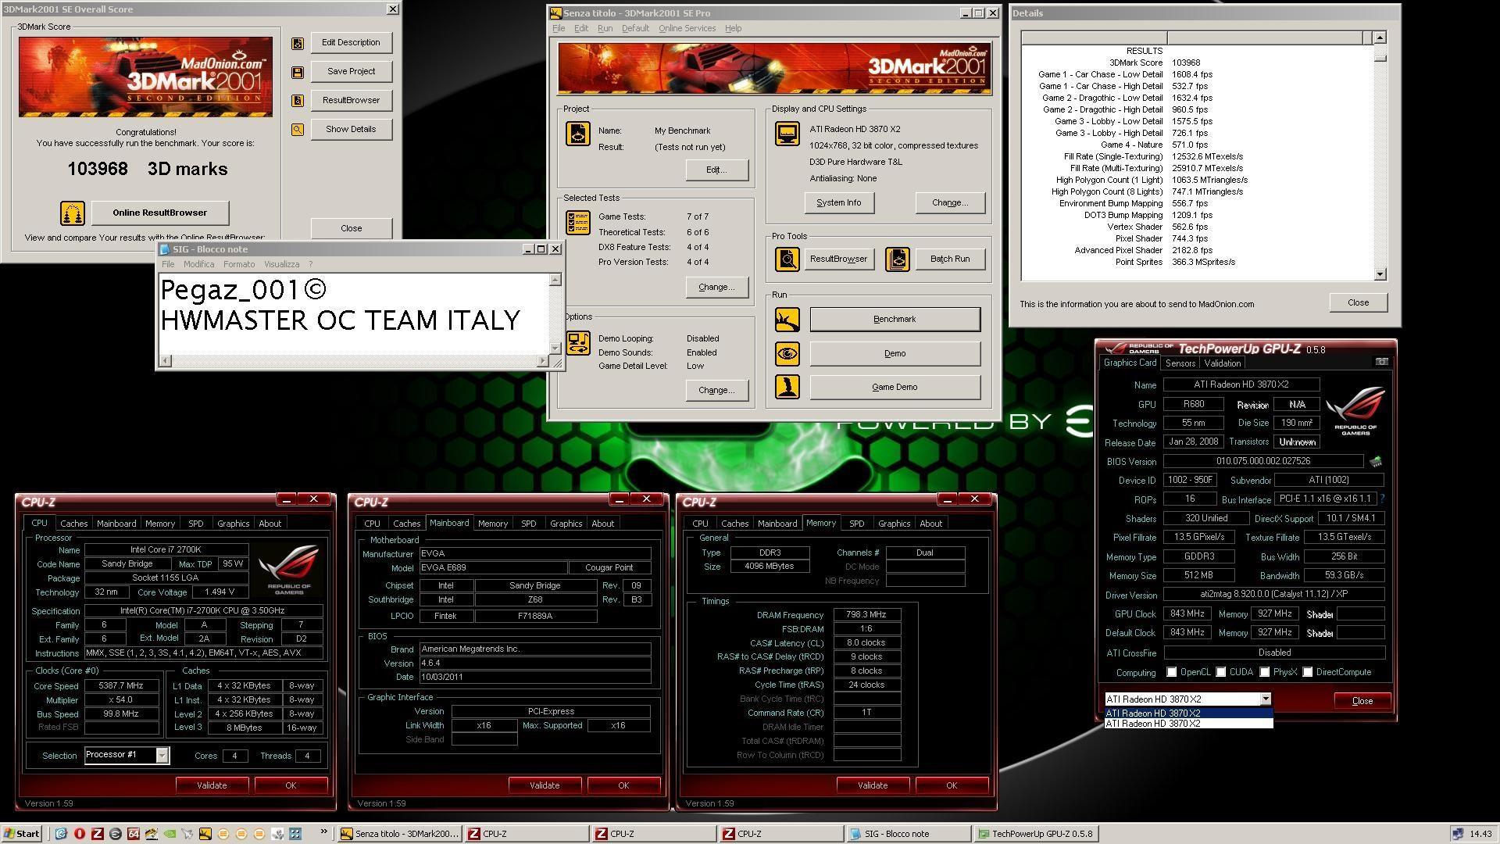Click the red 64 quick launch icon

pyautogui.click(x=133, y=834)
